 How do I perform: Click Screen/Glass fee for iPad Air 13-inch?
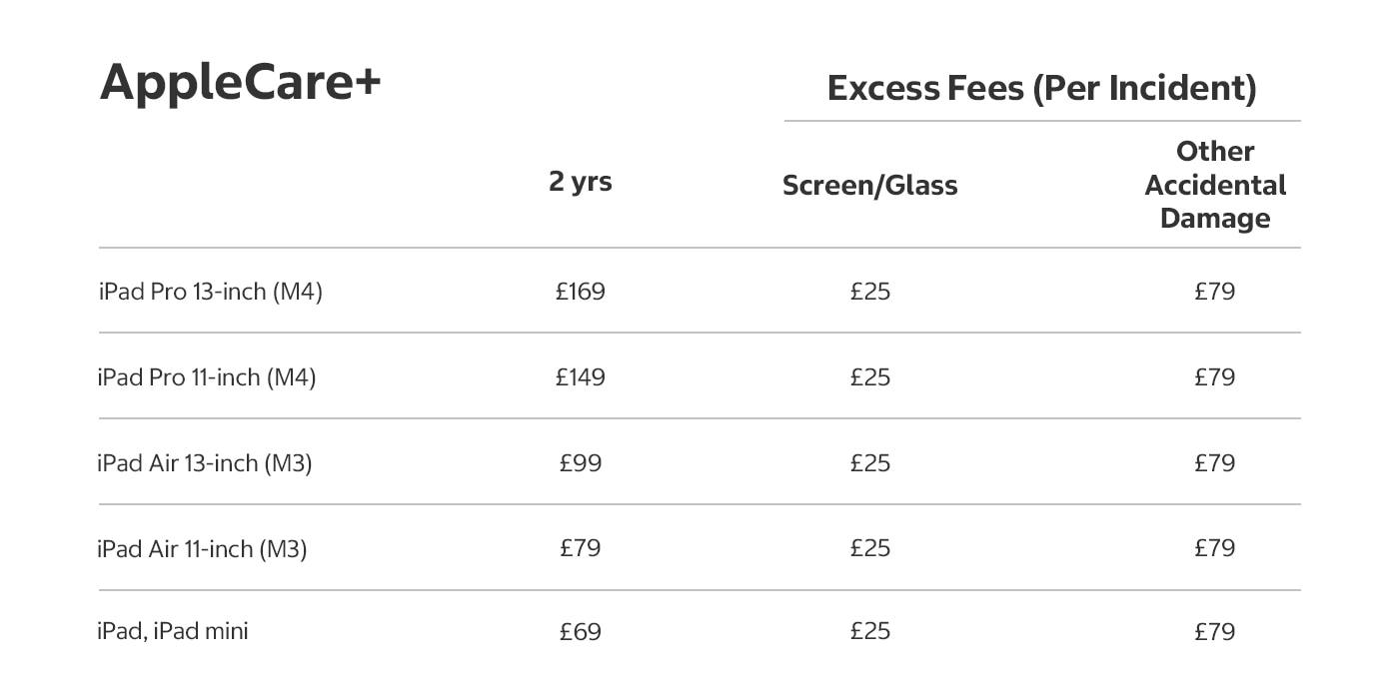870,463
